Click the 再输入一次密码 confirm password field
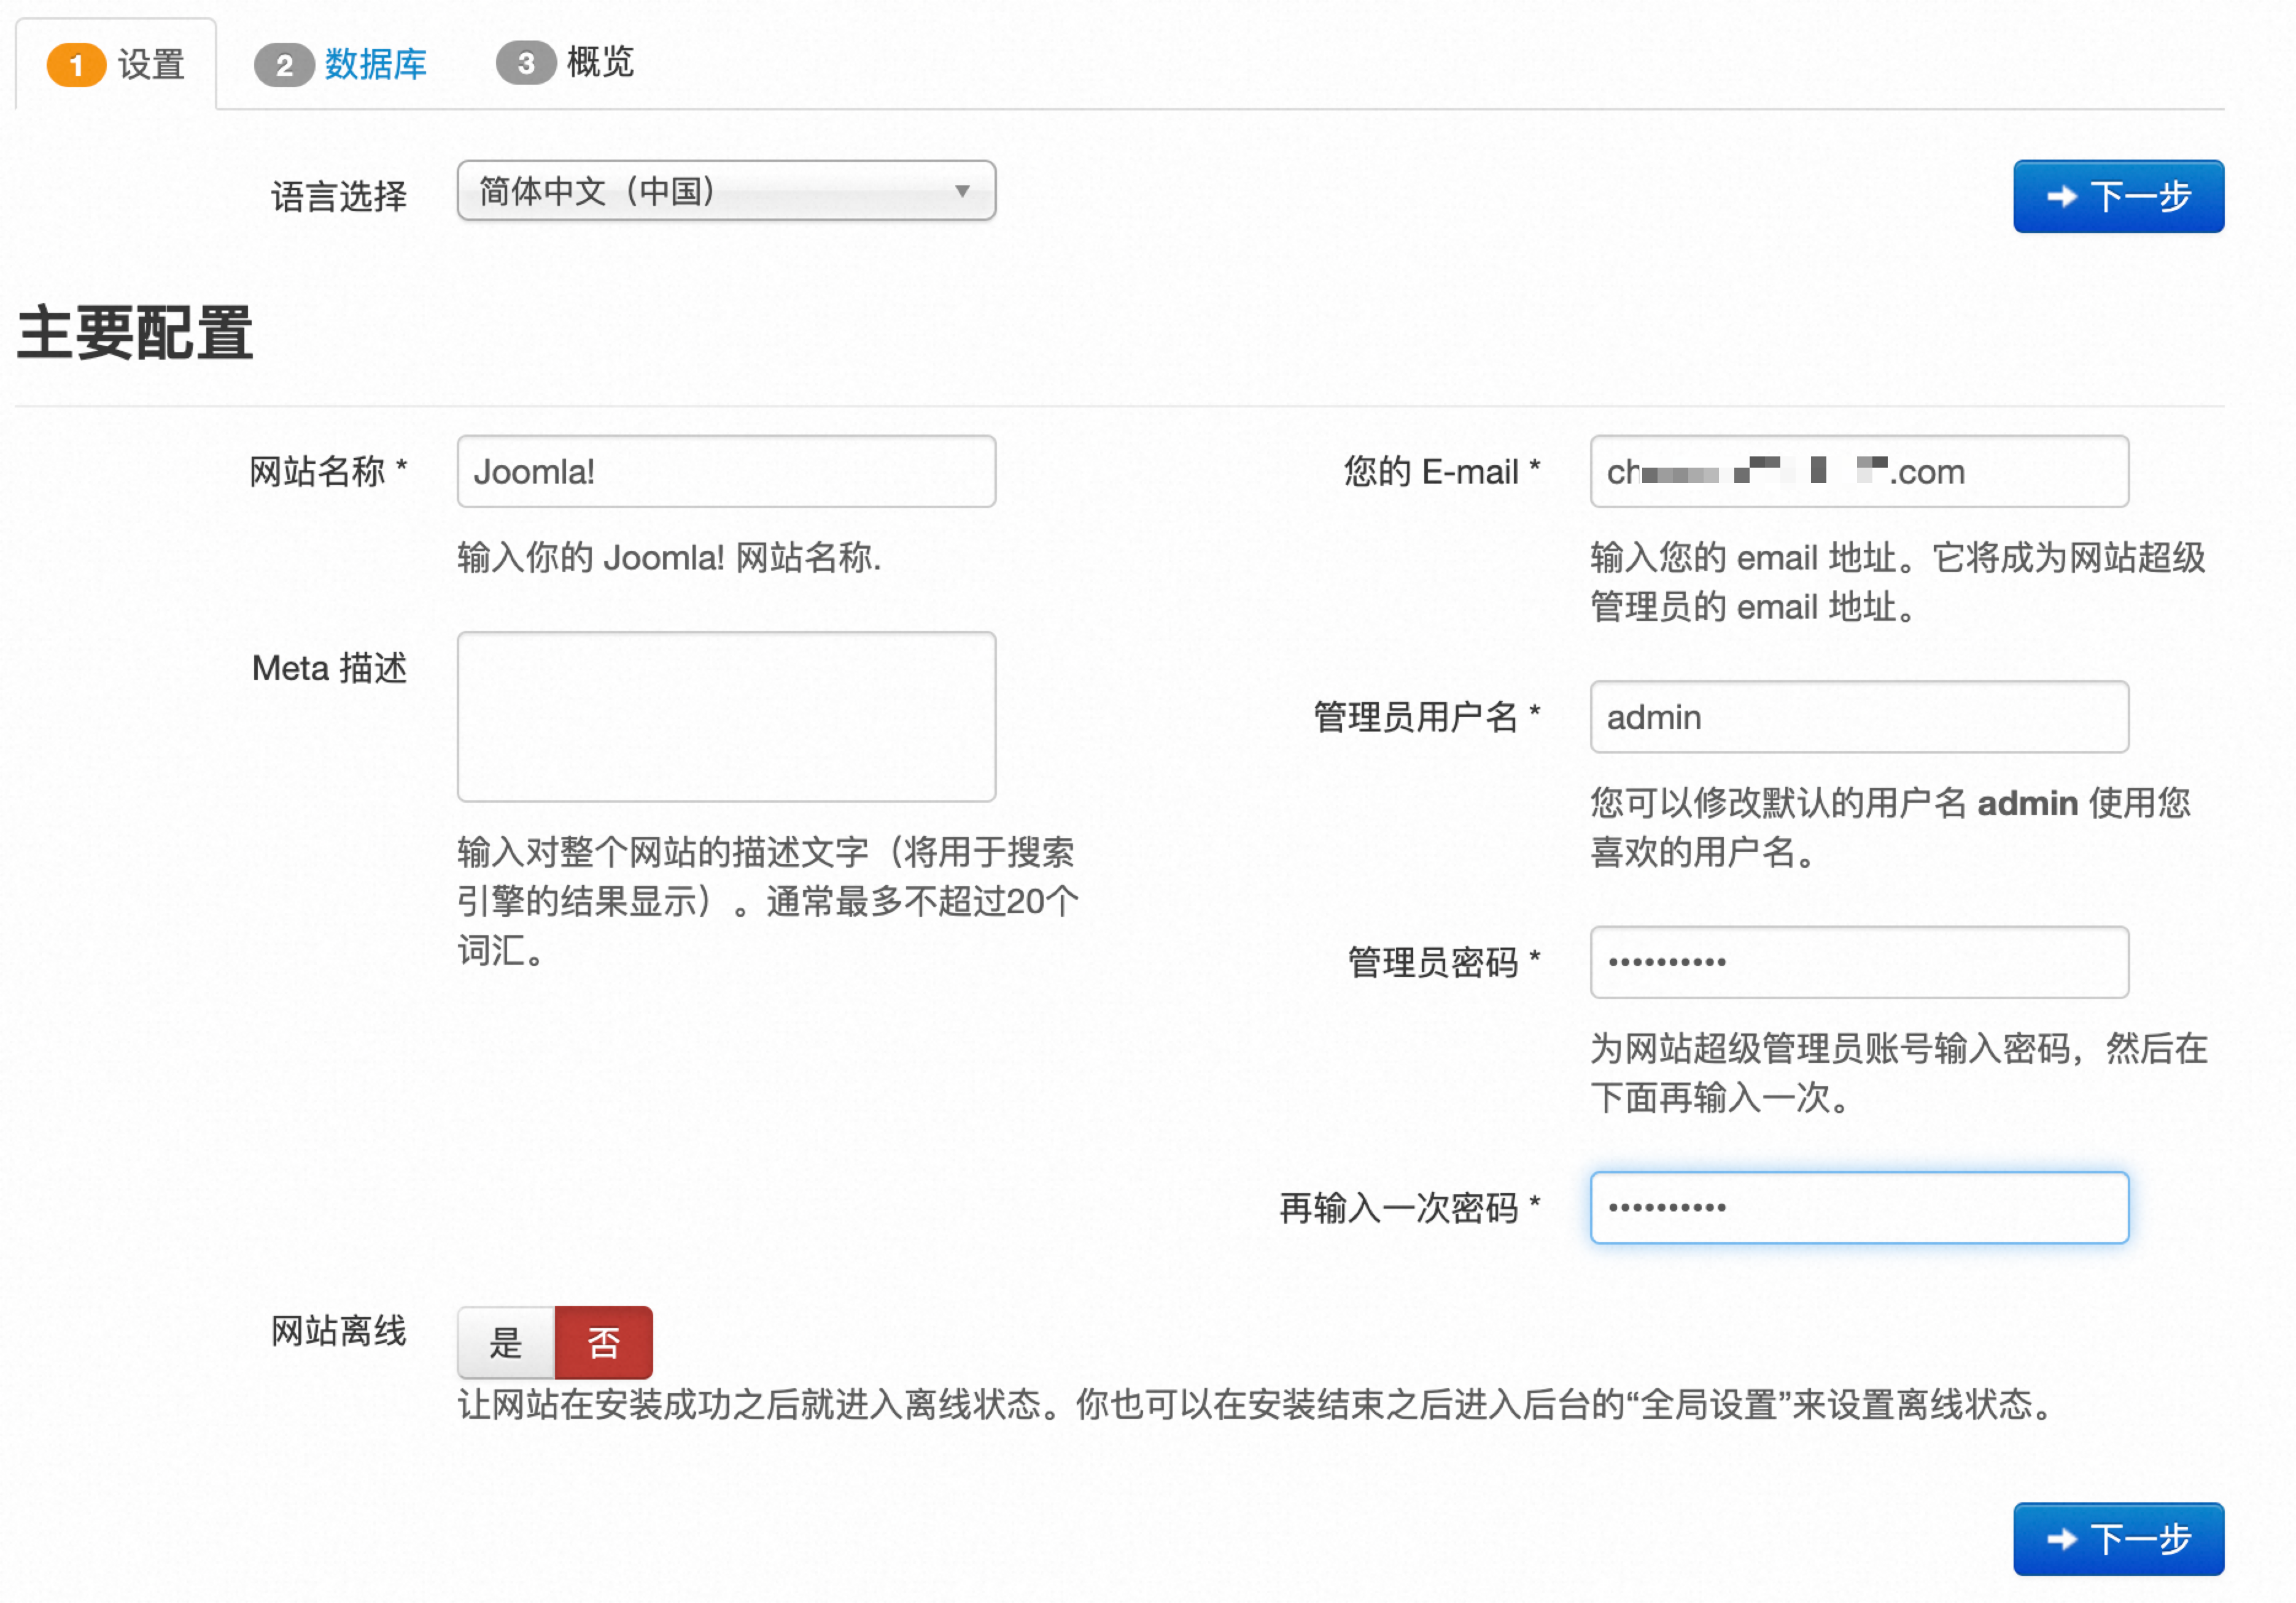 1859,1207
